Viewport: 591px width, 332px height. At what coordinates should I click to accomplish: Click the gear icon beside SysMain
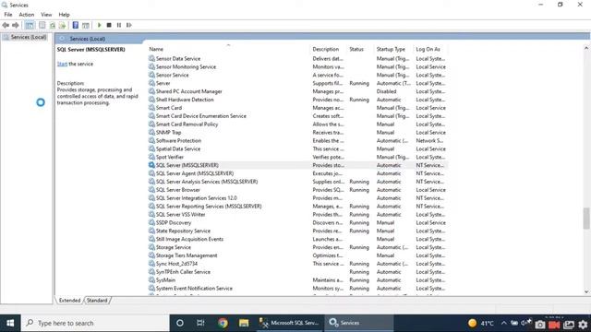(151, 280)
